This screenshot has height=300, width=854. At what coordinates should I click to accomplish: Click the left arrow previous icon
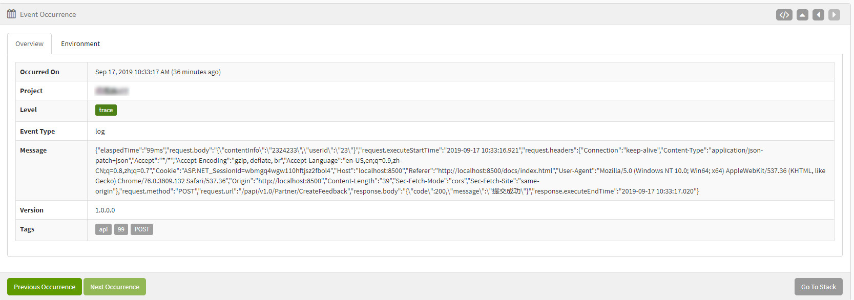click(x=818, y=15)
